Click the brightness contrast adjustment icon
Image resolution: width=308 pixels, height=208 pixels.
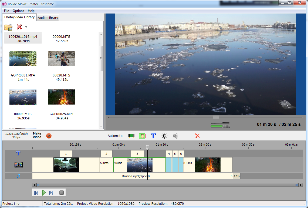tap(164, 136)
